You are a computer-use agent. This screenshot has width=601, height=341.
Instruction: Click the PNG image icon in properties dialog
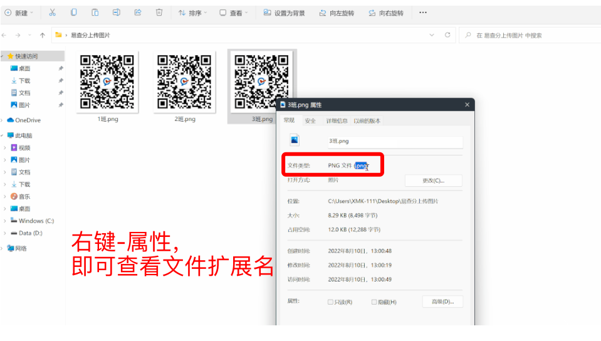click(x=295, y=140)
